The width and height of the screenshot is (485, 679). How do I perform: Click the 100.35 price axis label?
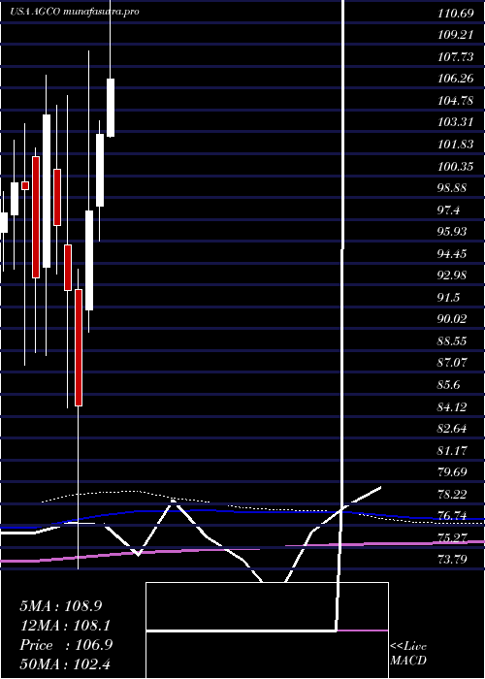point(455,166)
